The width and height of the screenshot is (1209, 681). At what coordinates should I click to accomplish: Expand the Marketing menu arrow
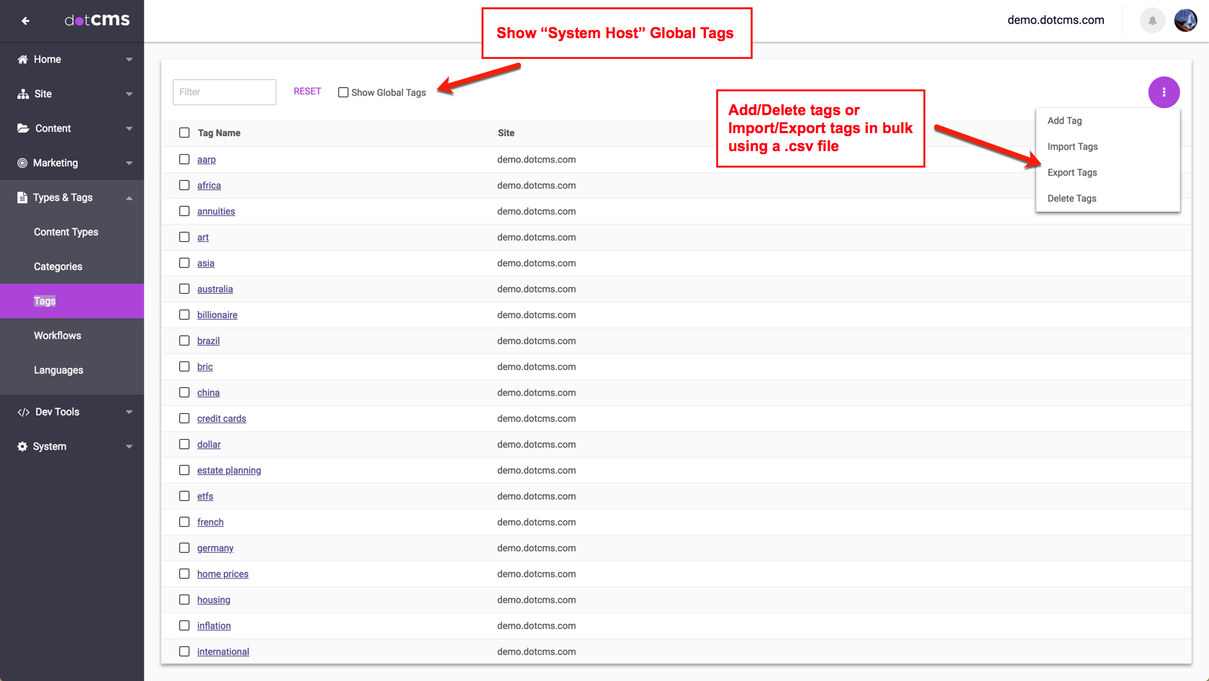[130, 163]
